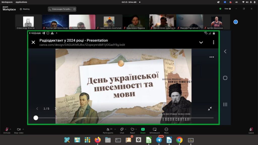Open the Chat panel
258x145 pixels.
point(122,131)
